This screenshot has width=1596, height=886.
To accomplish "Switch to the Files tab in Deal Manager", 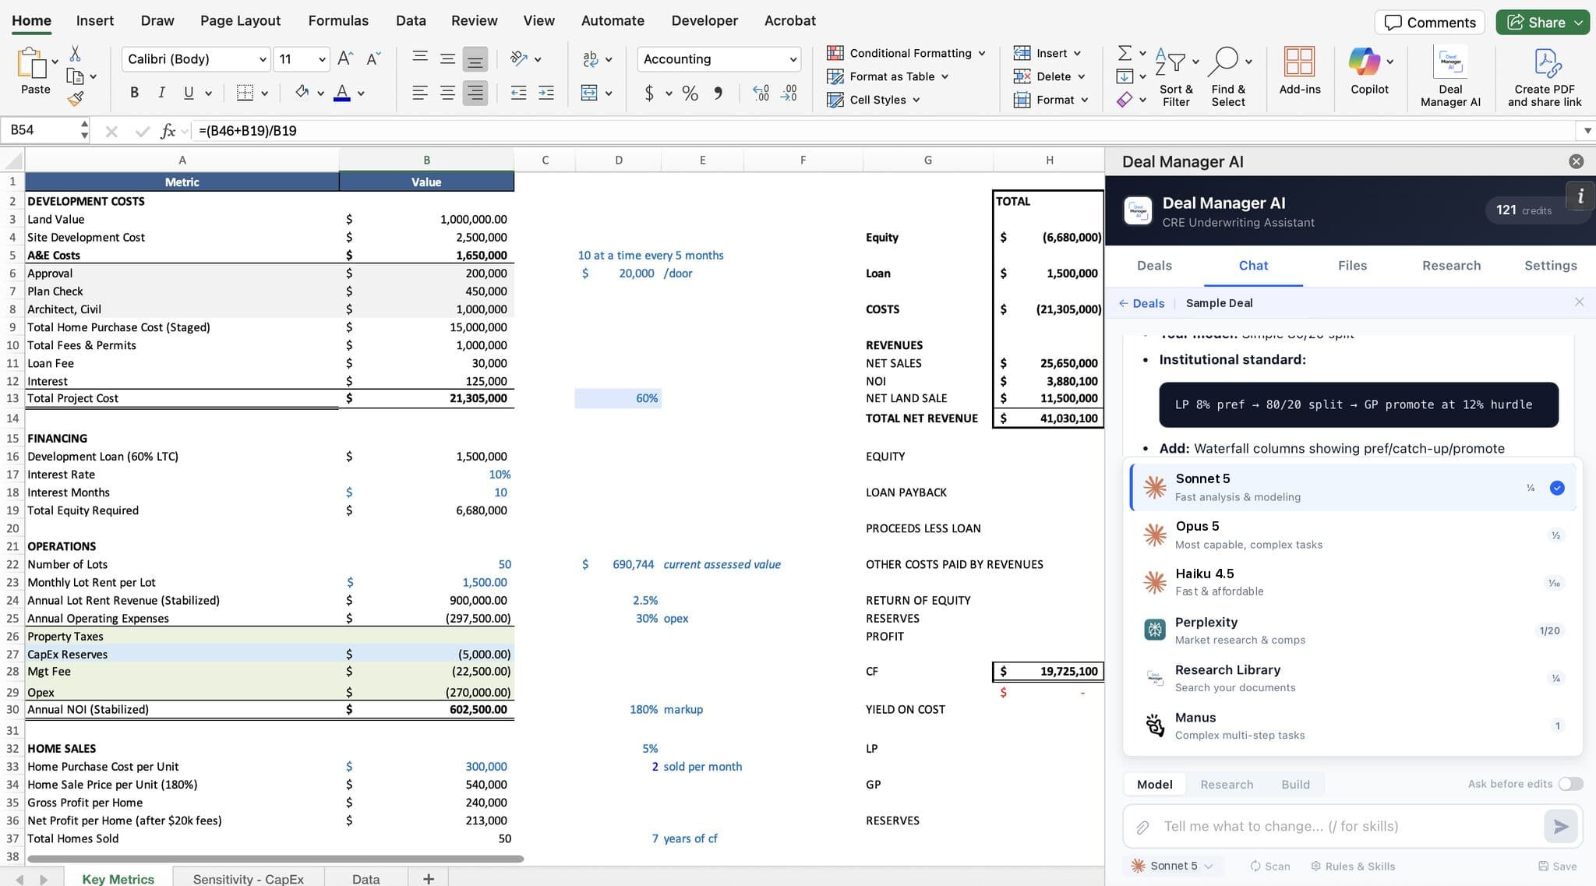I will pos(1352,266).
